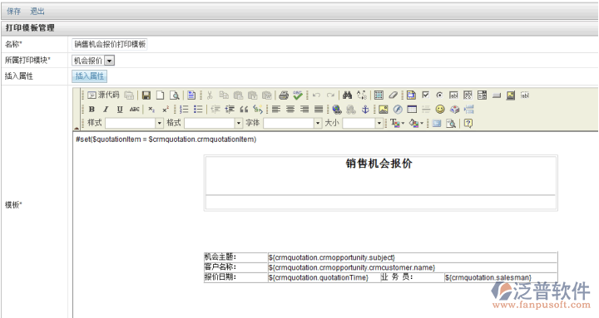The image size is (599, 318).
Task: Open the text color picker
Action: coord(398,123)
